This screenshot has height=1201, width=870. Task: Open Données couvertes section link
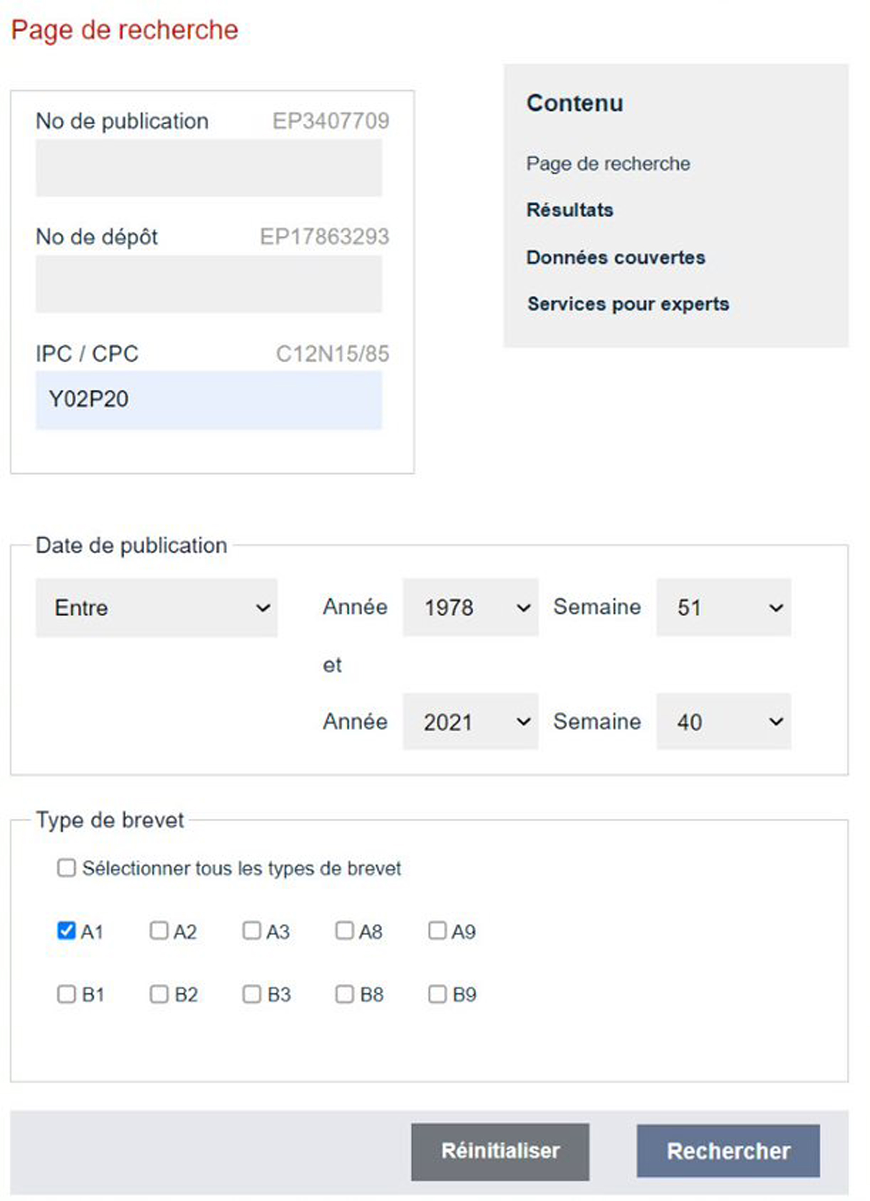[x=616, y=257]
